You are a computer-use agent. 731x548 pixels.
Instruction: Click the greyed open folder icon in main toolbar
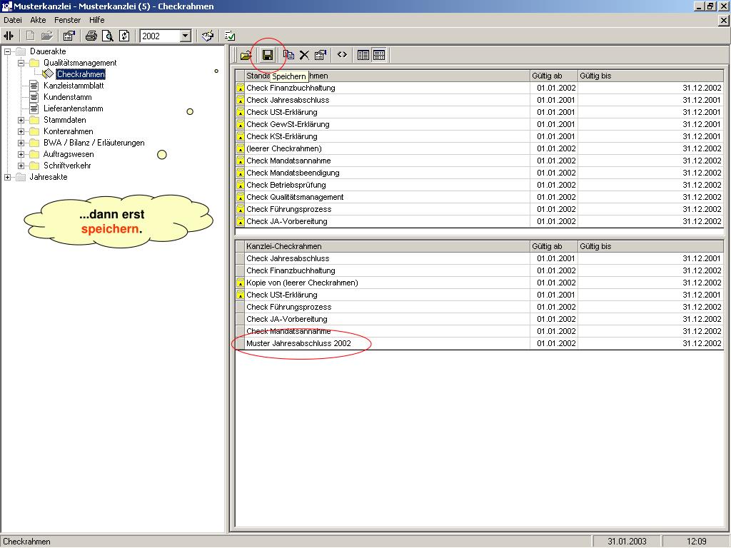click(46, 36)
